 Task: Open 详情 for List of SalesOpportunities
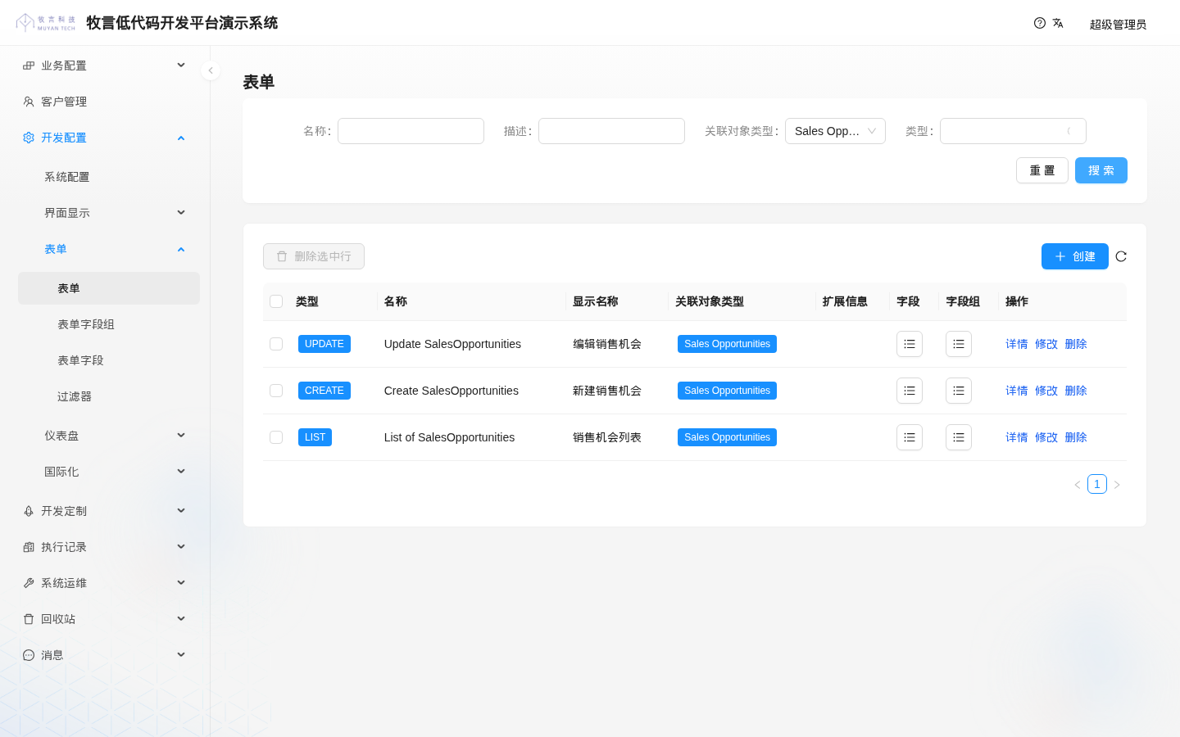[1017, 437]
